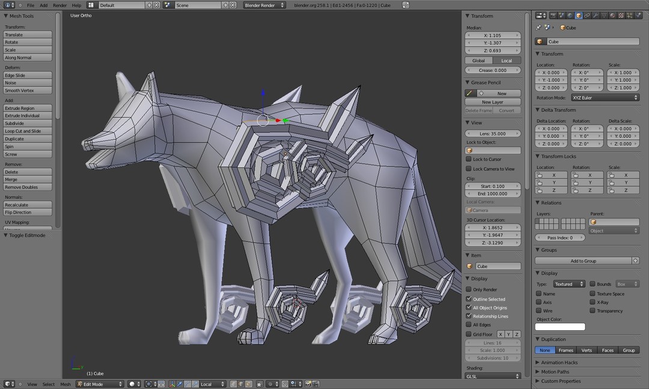Open the Modifiers wrench icon

tap(596, 15)
